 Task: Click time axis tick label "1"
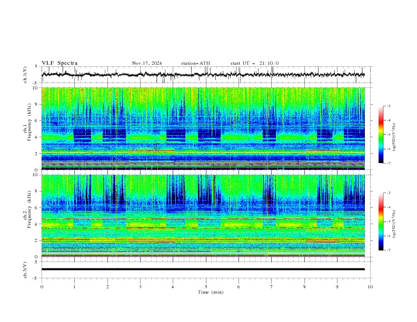click(x=74, y=287)
